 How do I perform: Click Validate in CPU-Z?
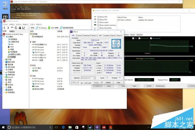tap(108, 83)
